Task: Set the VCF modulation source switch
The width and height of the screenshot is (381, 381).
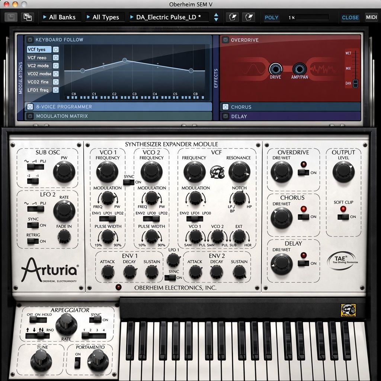Action: point(195,219)
